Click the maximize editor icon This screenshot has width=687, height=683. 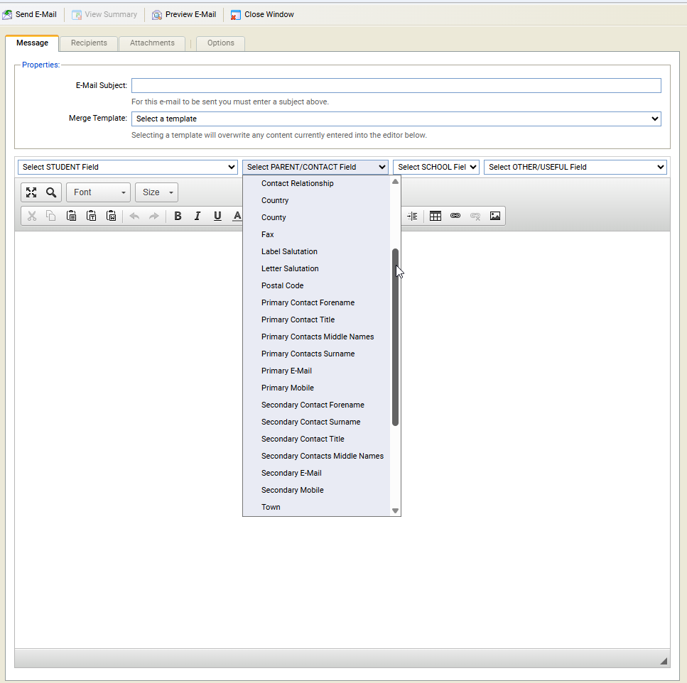(31, 192)
